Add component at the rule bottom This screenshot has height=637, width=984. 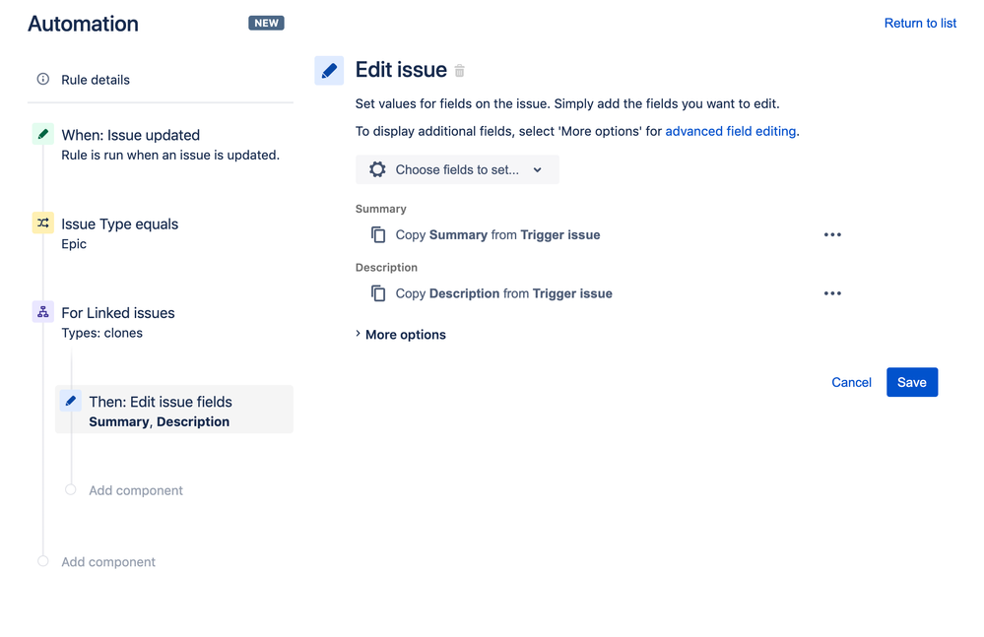(108, 562)
